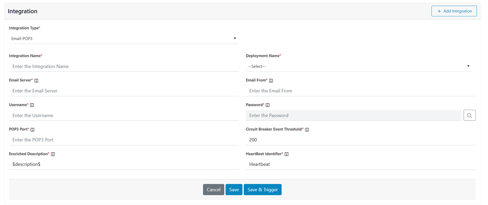Screen dimensions: 488x205
Task: Click the password search magnifier button
Action: click(469, 115)
